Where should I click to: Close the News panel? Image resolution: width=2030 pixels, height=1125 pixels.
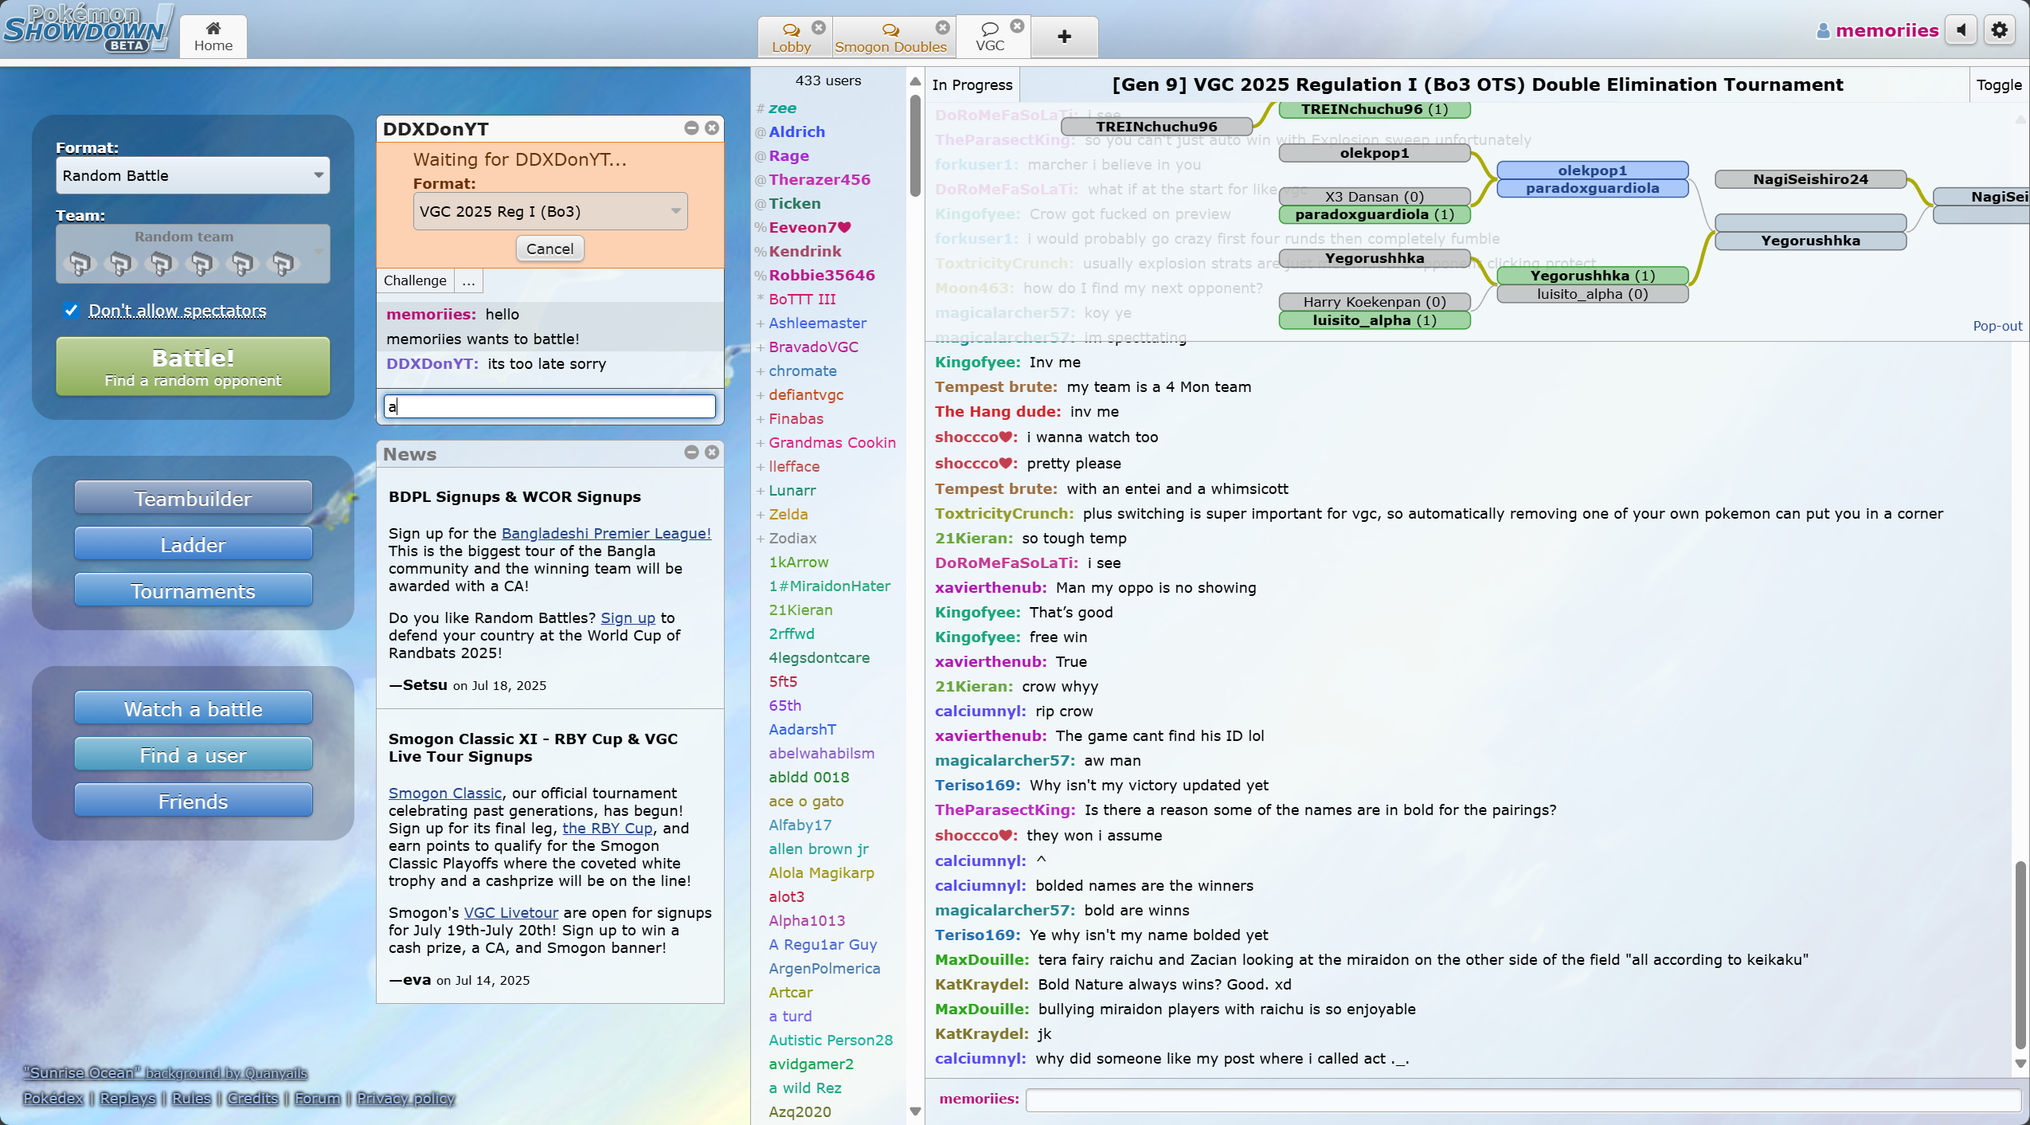coord(712,453)
